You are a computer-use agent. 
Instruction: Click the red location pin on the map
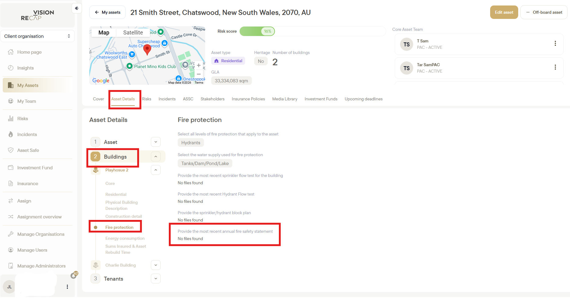tap(147, 49)
